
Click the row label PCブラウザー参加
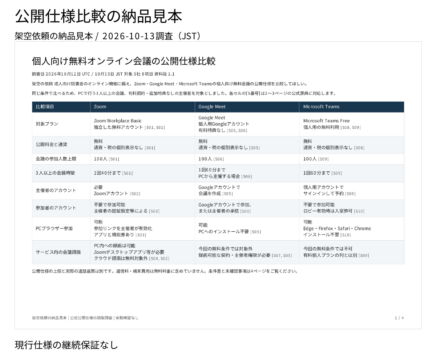pos(61,229)
